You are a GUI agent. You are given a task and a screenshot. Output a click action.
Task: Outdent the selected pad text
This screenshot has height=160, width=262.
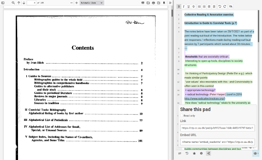coord(214,7)
